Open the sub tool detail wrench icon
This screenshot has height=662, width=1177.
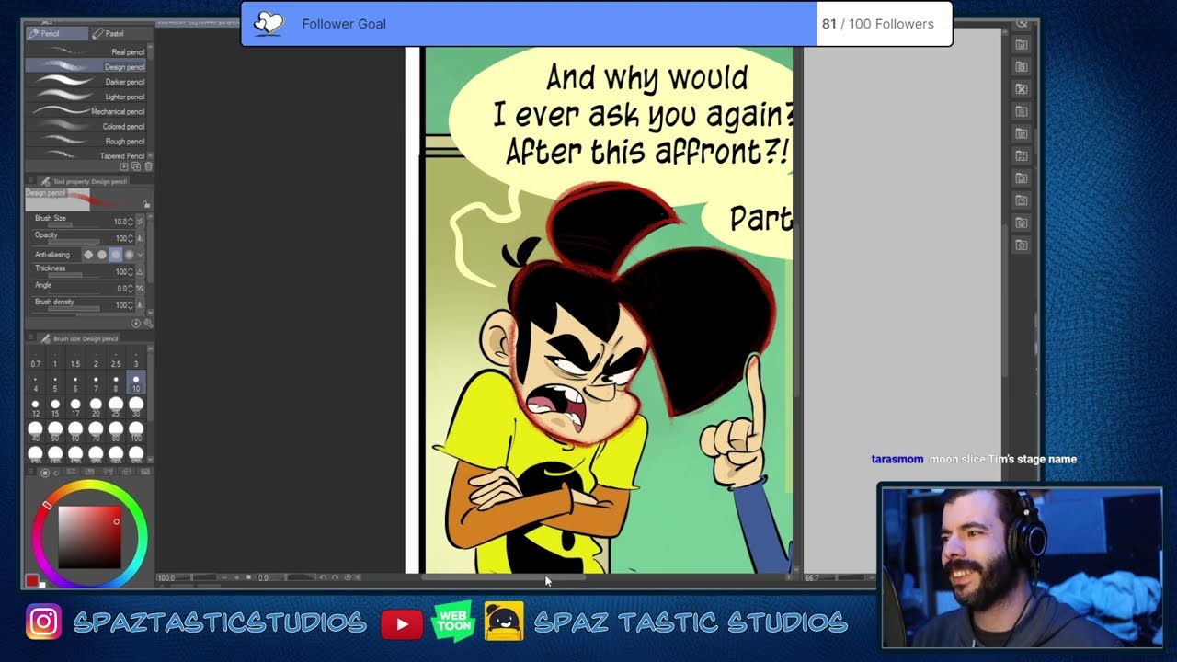point(148,323)
